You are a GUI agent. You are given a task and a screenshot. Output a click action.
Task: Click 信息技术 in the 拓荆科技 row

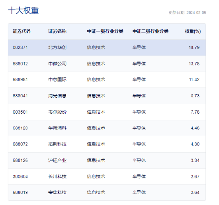96,144
